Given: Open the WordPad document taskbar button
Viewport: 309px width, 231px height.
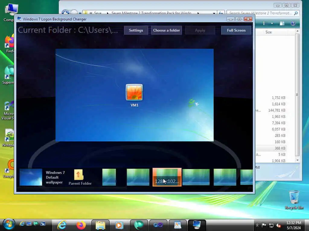Looking at the screenshot, I should point(177,225).
